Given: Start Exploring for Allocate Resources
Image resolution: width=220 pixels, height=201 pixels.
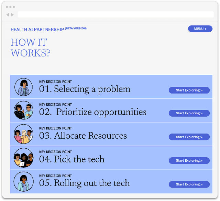Looking at the screenshot, I should coord(189,137).
